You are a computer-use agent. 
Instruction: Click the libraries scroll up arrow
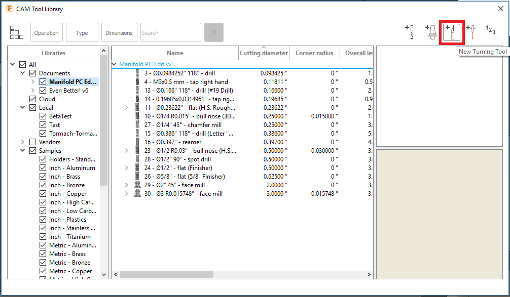104,51
